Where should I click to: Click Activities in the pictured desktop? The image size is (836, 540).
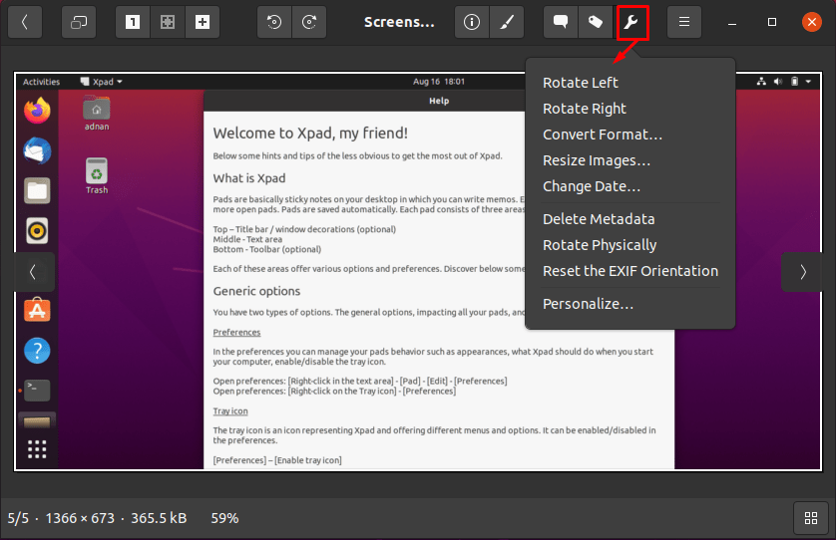point(41,82)
